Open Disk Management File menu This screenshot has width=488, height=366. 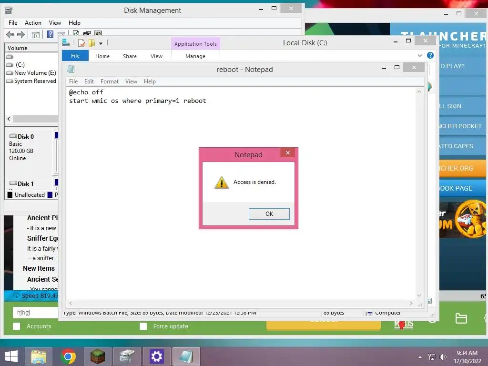[13, 23]
